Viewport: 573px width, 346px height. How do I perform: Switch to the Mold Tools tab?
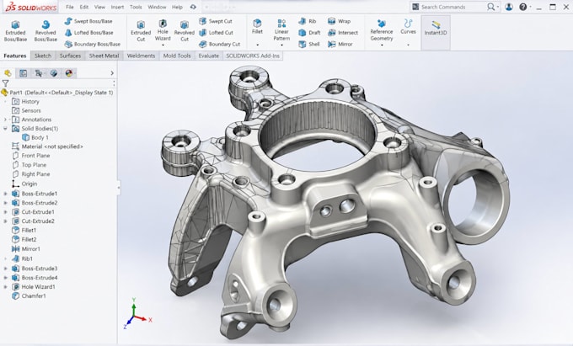(177, 56)
